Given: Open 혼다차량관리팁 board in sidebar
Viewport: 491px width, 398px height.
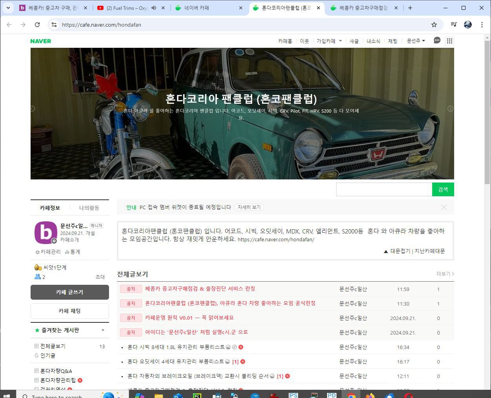Looking at the screenshot, I should tap(58, 380).
